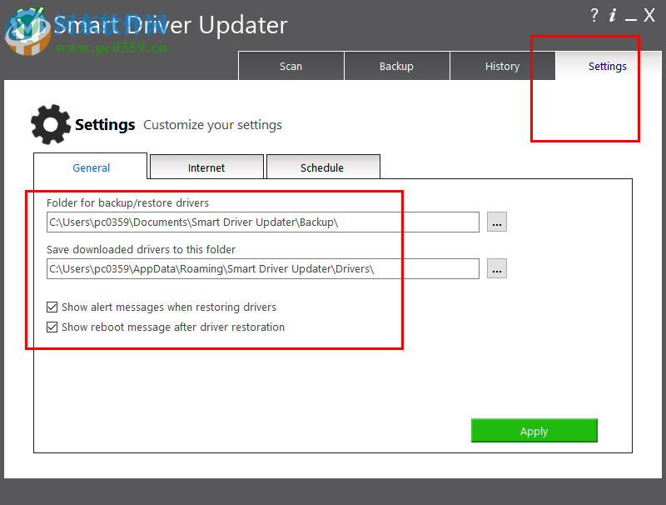
Task: Click the Scan navigation button
Action: (x=291, y=66)
